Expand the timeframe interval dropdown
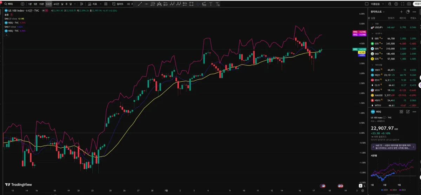421x195 pixels. [75, 4]
